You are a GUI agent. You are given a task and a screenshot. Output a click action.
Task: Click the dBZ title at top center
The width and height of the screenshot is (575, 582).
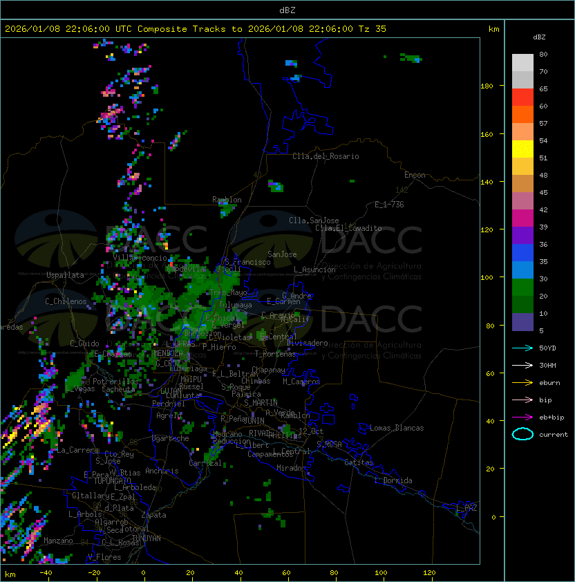pyautogui.click(x=287, y=10)
